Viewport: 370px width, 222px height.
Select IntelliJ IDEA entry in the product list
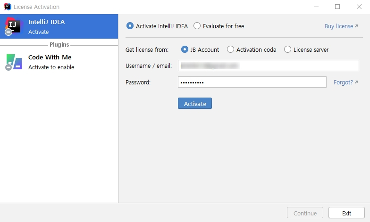(59, 26)
